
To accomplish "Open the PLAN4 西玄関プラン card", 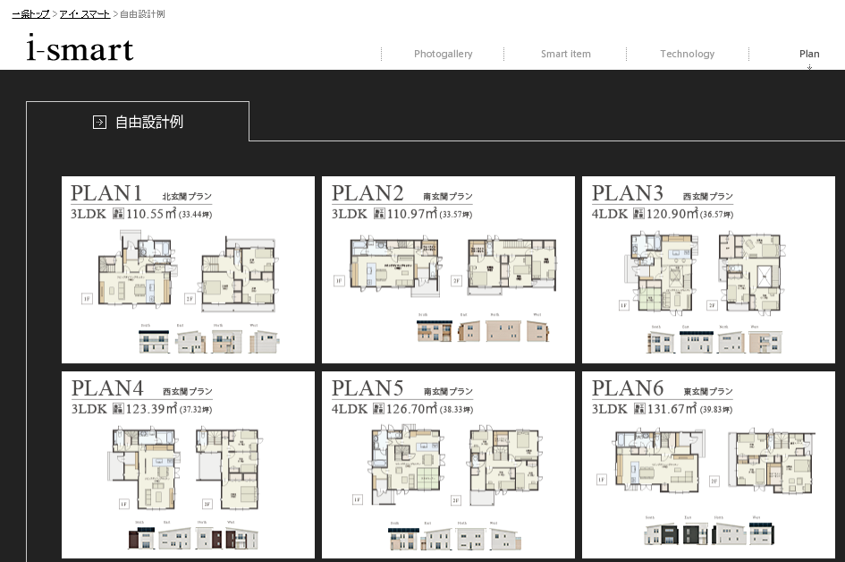I will (x=188, y=465).
